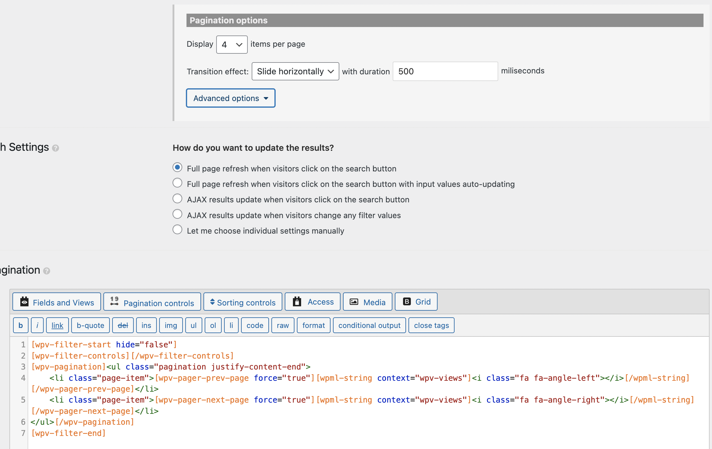Click the close tags button
Screen dimensions: 712x449
(432, 325)
